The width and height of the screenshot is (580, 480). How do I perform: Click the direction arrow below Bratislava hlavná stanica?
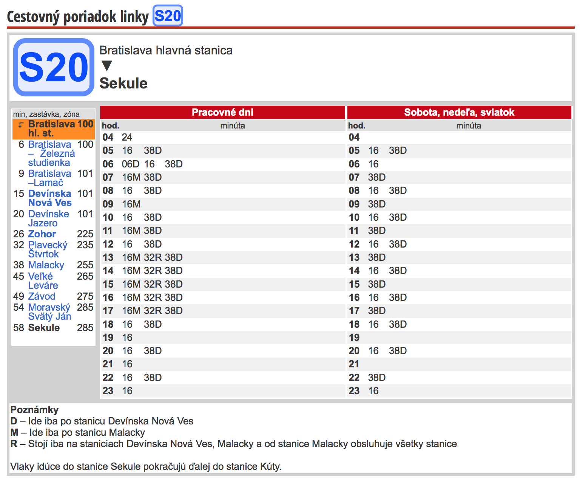coord(107,66)
